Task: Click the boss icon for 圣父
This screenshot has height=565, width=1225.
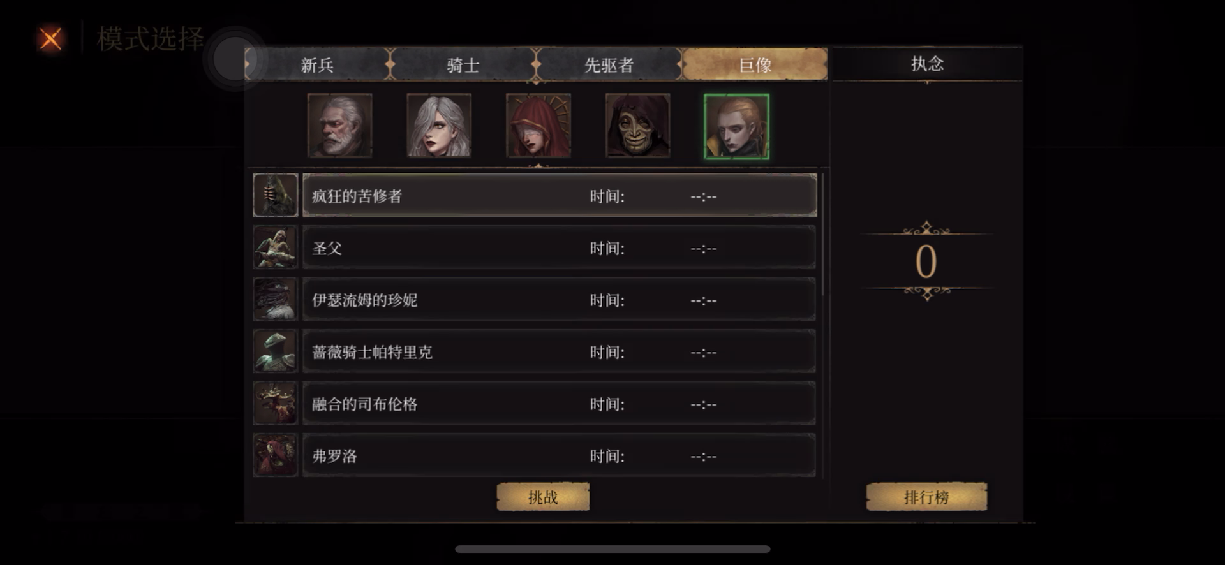Action: click(276, 247)
